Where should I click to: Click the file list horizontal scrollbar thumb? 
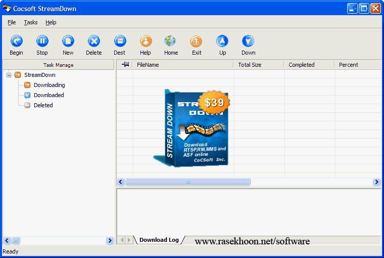pyautogui.click(x=188, y=182)
